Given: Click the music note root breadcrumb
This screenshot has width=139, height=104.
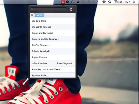Looking at the screenshot, I should pos(32,15).
